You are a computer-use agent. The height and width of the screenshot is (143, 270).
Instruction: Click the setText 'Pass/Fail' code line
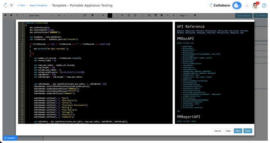[54, 115]
